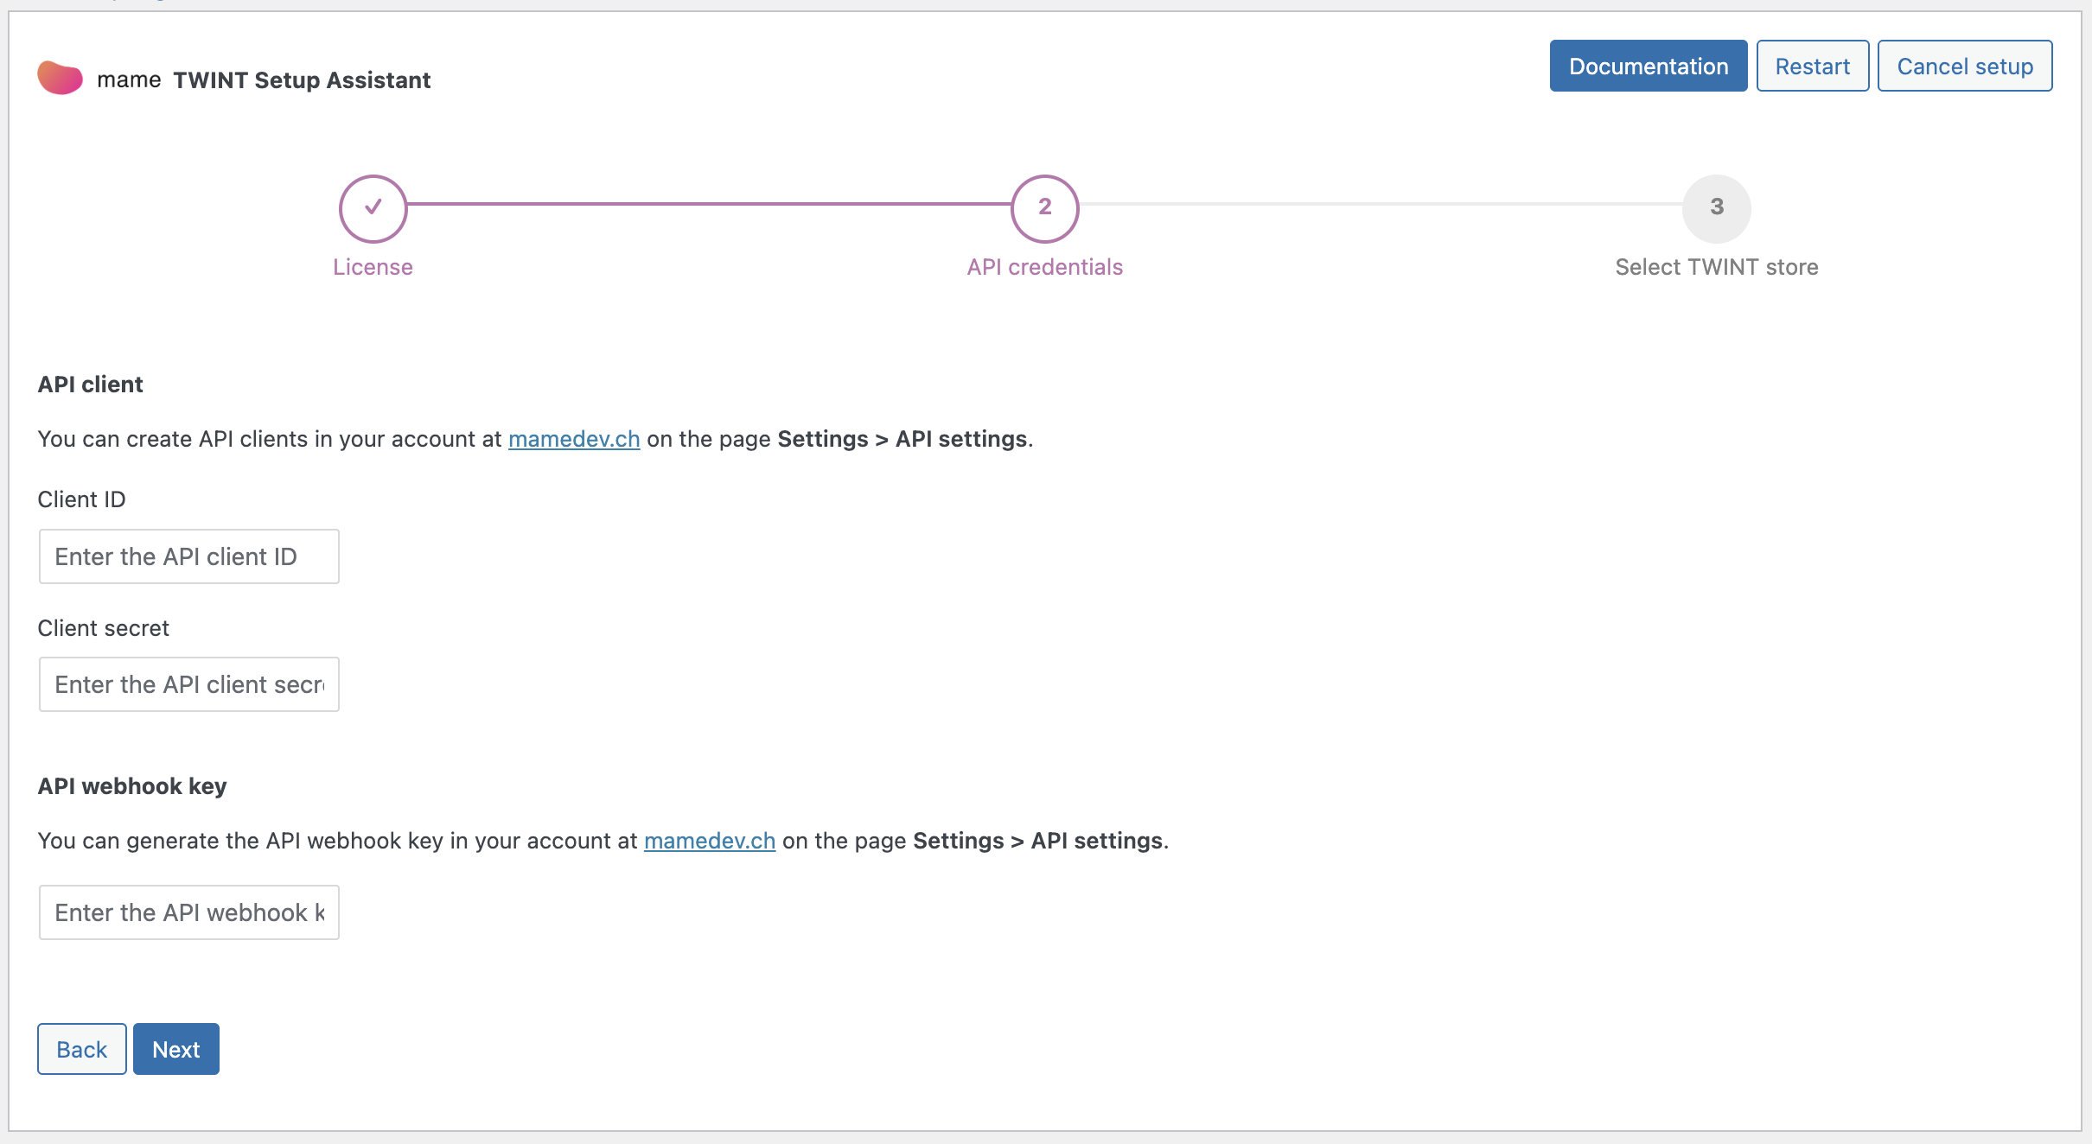This screenshot has width=2092, height=1144.
Task: Focus the Client ID input field
Action: coord(188,556)
